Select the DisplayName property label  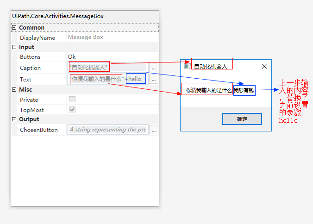click(38, 37)
